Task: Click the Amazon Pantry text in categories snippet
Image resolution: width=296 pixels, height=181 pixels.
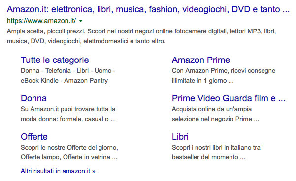Action: [86, 81]
